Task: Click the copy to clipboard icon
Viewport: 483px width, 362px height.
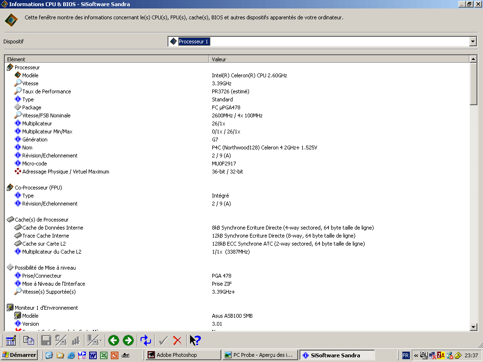Action: [x=29, y=340]
